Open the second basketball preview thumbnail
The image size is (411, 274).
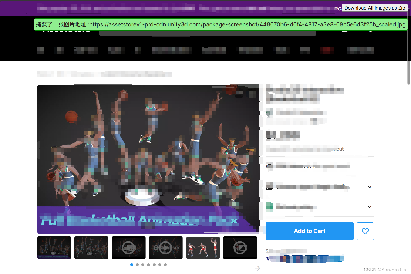click(91, 247)
